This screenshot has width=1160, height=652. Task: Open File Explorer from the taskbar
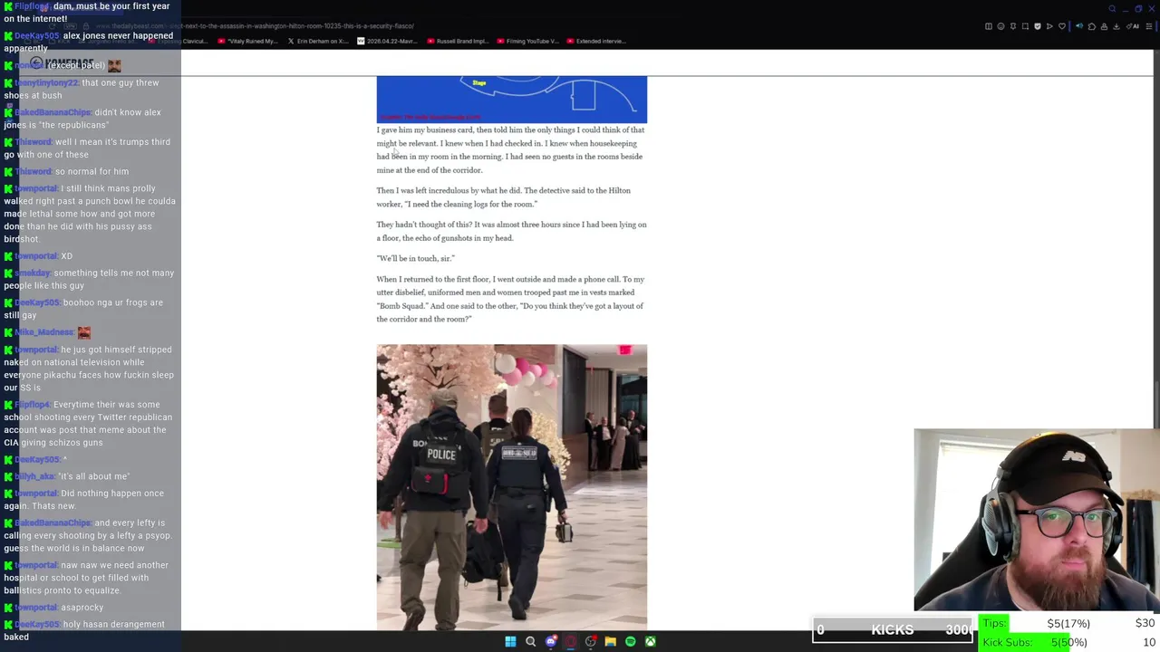[x=610, y=641]
